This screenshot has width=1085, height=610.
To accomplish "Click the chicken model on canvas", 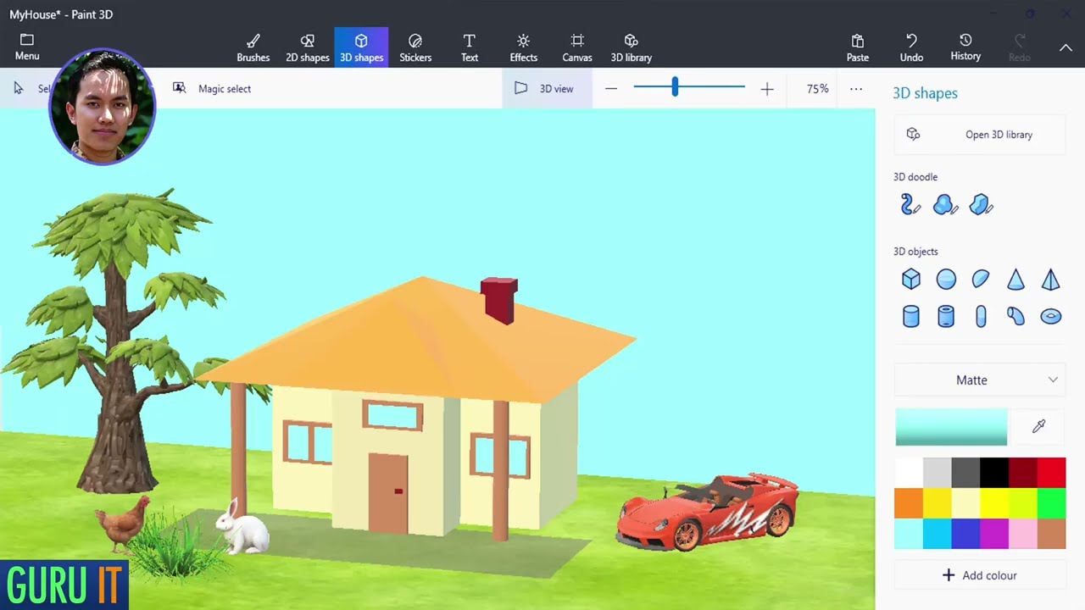I will 123,523.
